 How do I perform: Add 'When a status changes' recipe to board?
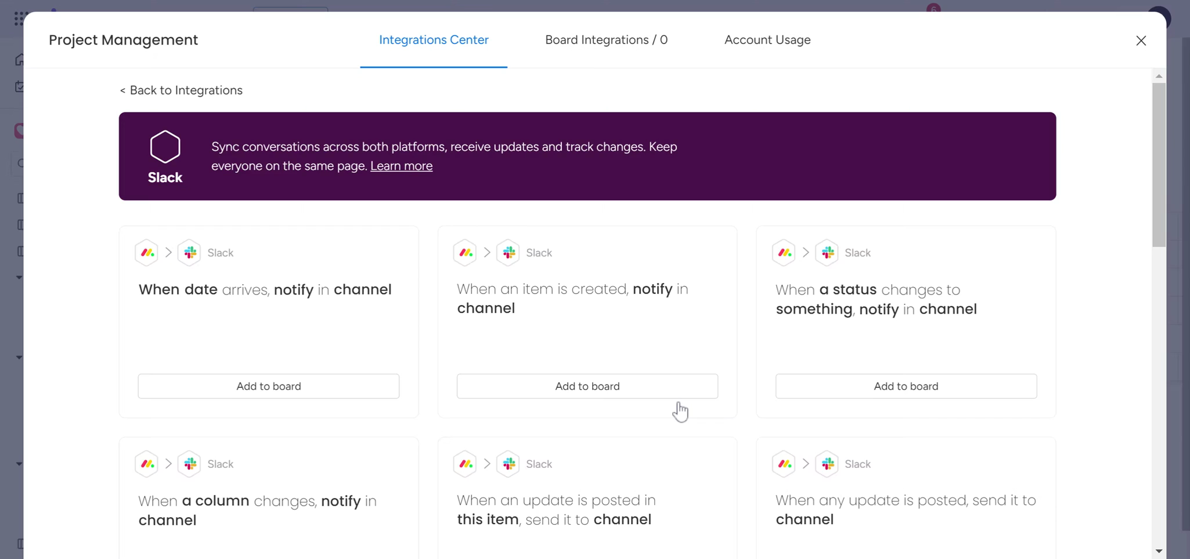906,386
